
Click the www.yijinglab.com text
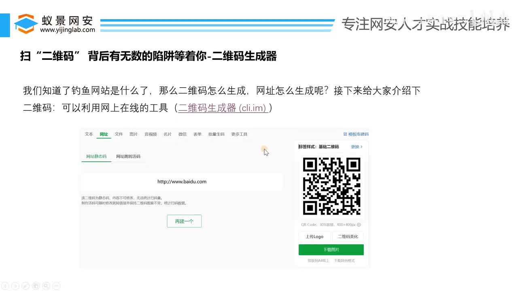point(68,30)
